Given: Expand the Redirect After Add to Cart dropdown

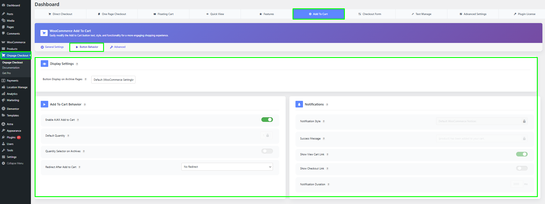Looking at the screenshot, I should pos(227,167).
